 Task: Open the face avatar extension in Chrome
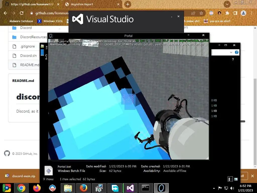click(219, 13)
